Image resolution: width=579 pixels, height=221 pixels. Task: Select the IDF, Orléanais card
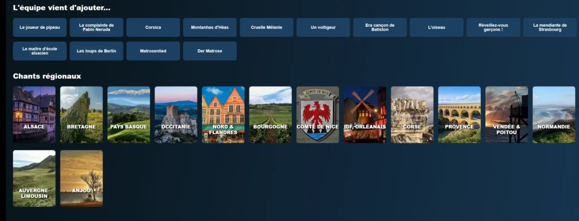pyautogui.click(x=365, y=115)
